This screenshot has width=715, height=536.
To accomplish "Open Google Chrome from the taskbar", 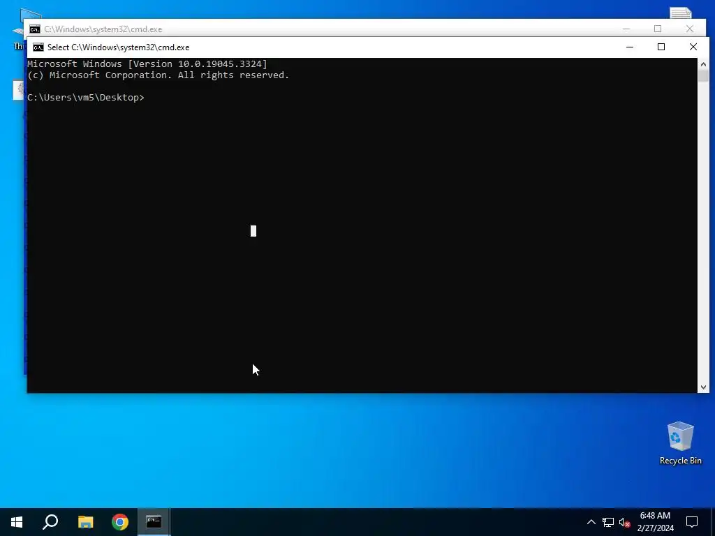I will click(120, 522).
